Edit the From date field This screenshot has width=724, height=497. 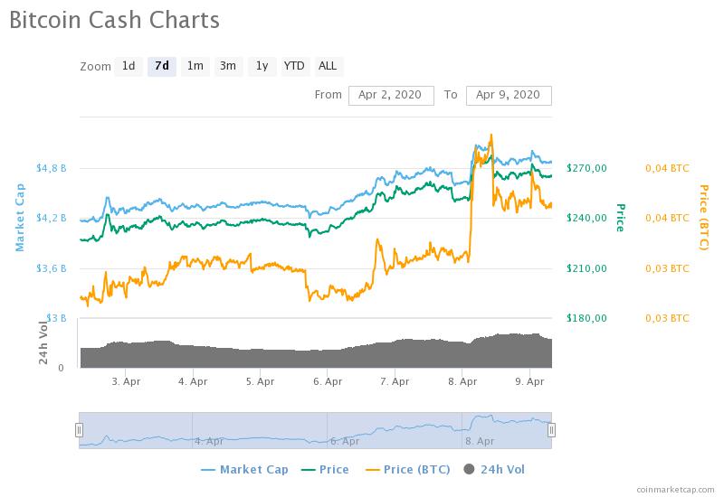pyautogui.click(x=391, y=96)
